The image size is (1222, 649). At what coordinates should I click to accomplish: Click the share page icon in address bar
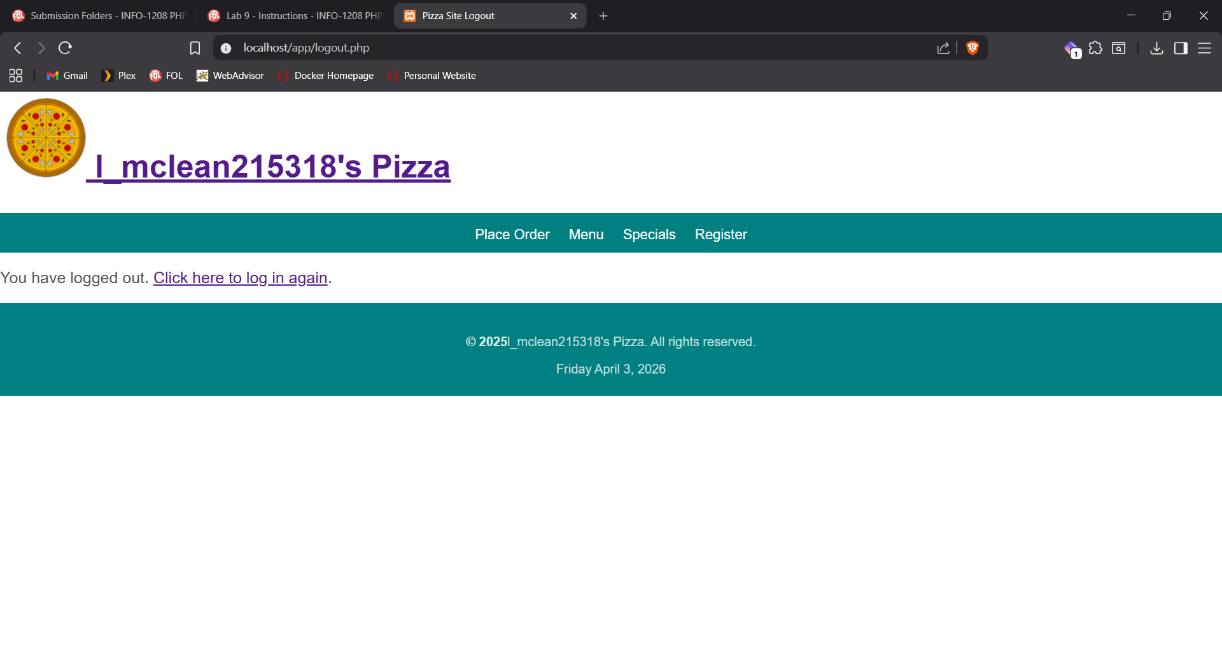tap(943, 48)
